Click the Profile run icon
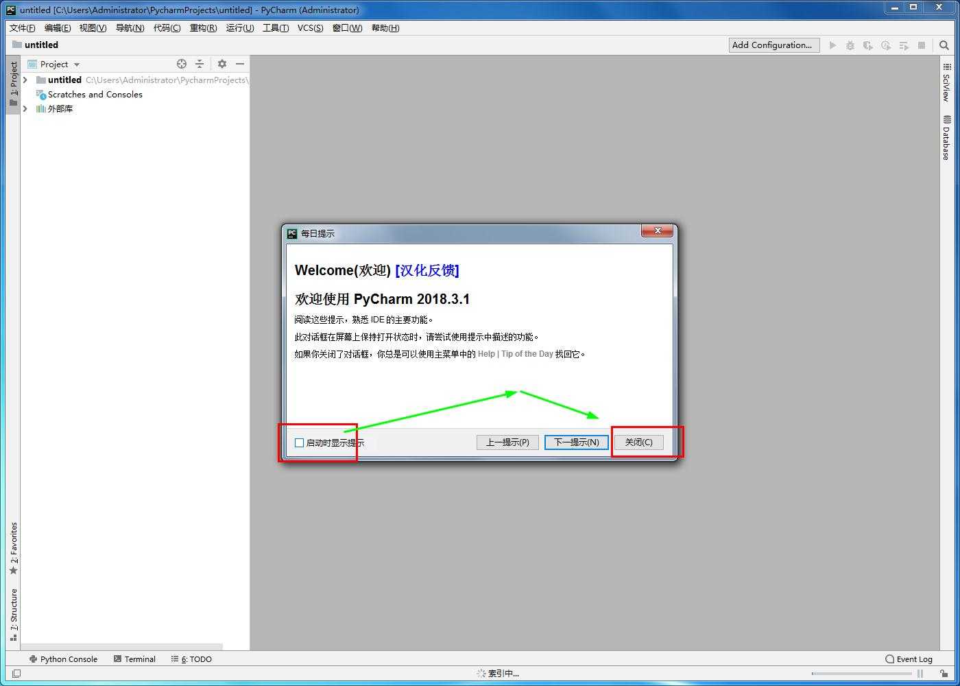Screen dimensions: 960x686 tap(886, 45)
